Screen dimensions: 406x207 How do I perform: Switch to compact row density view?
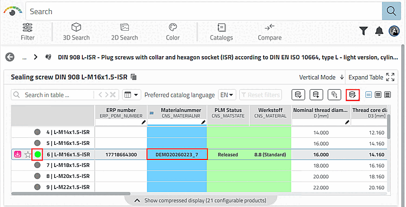(369, 95)
